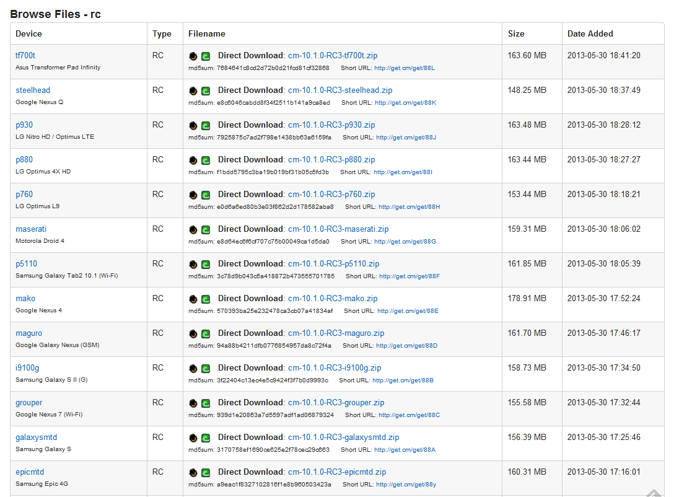Click the dark round icon in the grouper row

click(x=193, y=403)
